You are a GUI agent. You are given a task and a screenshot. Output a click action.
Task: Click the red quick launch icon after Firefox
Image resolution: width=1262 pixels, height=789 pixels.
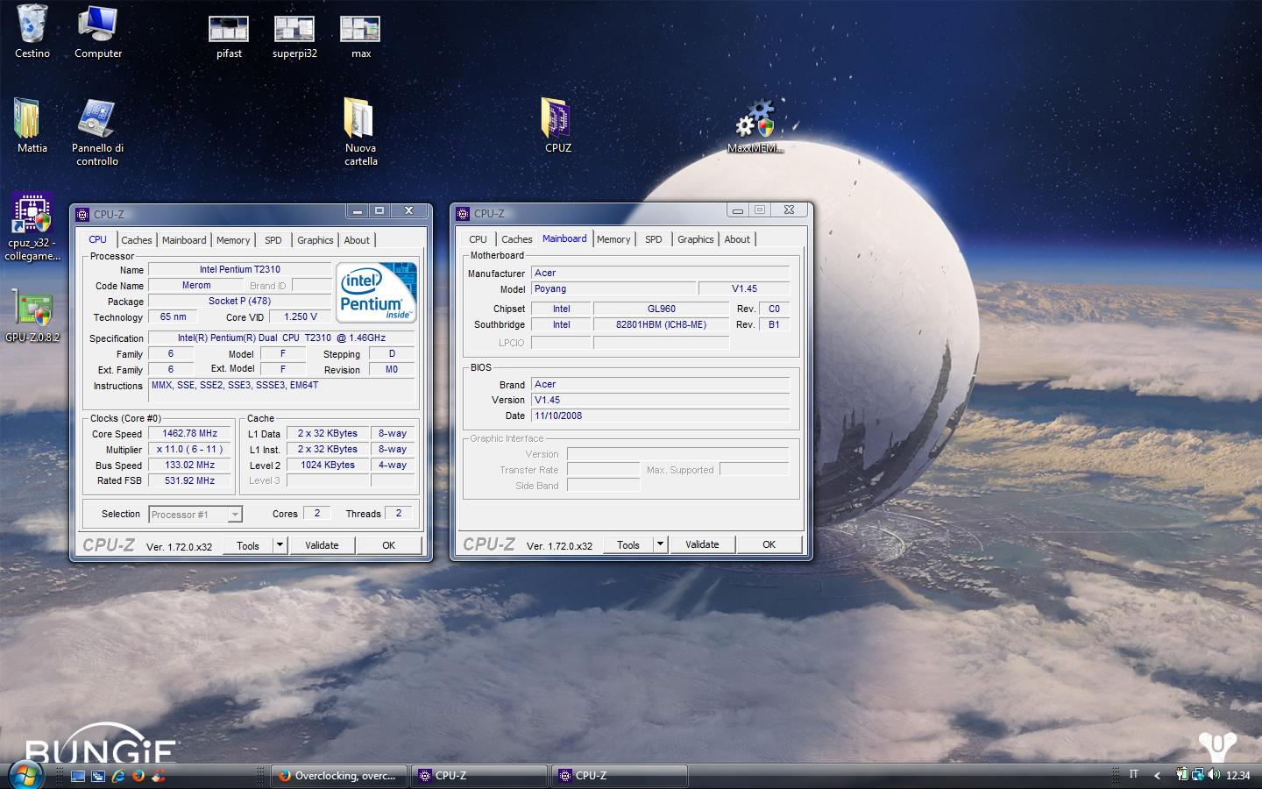coord(159,776)
